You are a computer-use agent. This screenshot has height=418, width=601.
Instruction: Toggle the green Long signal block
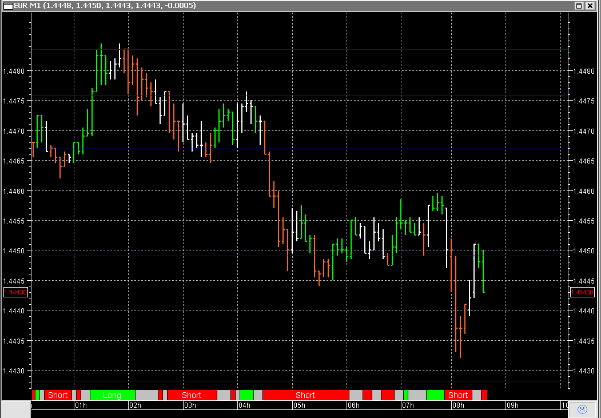[112, 395]
